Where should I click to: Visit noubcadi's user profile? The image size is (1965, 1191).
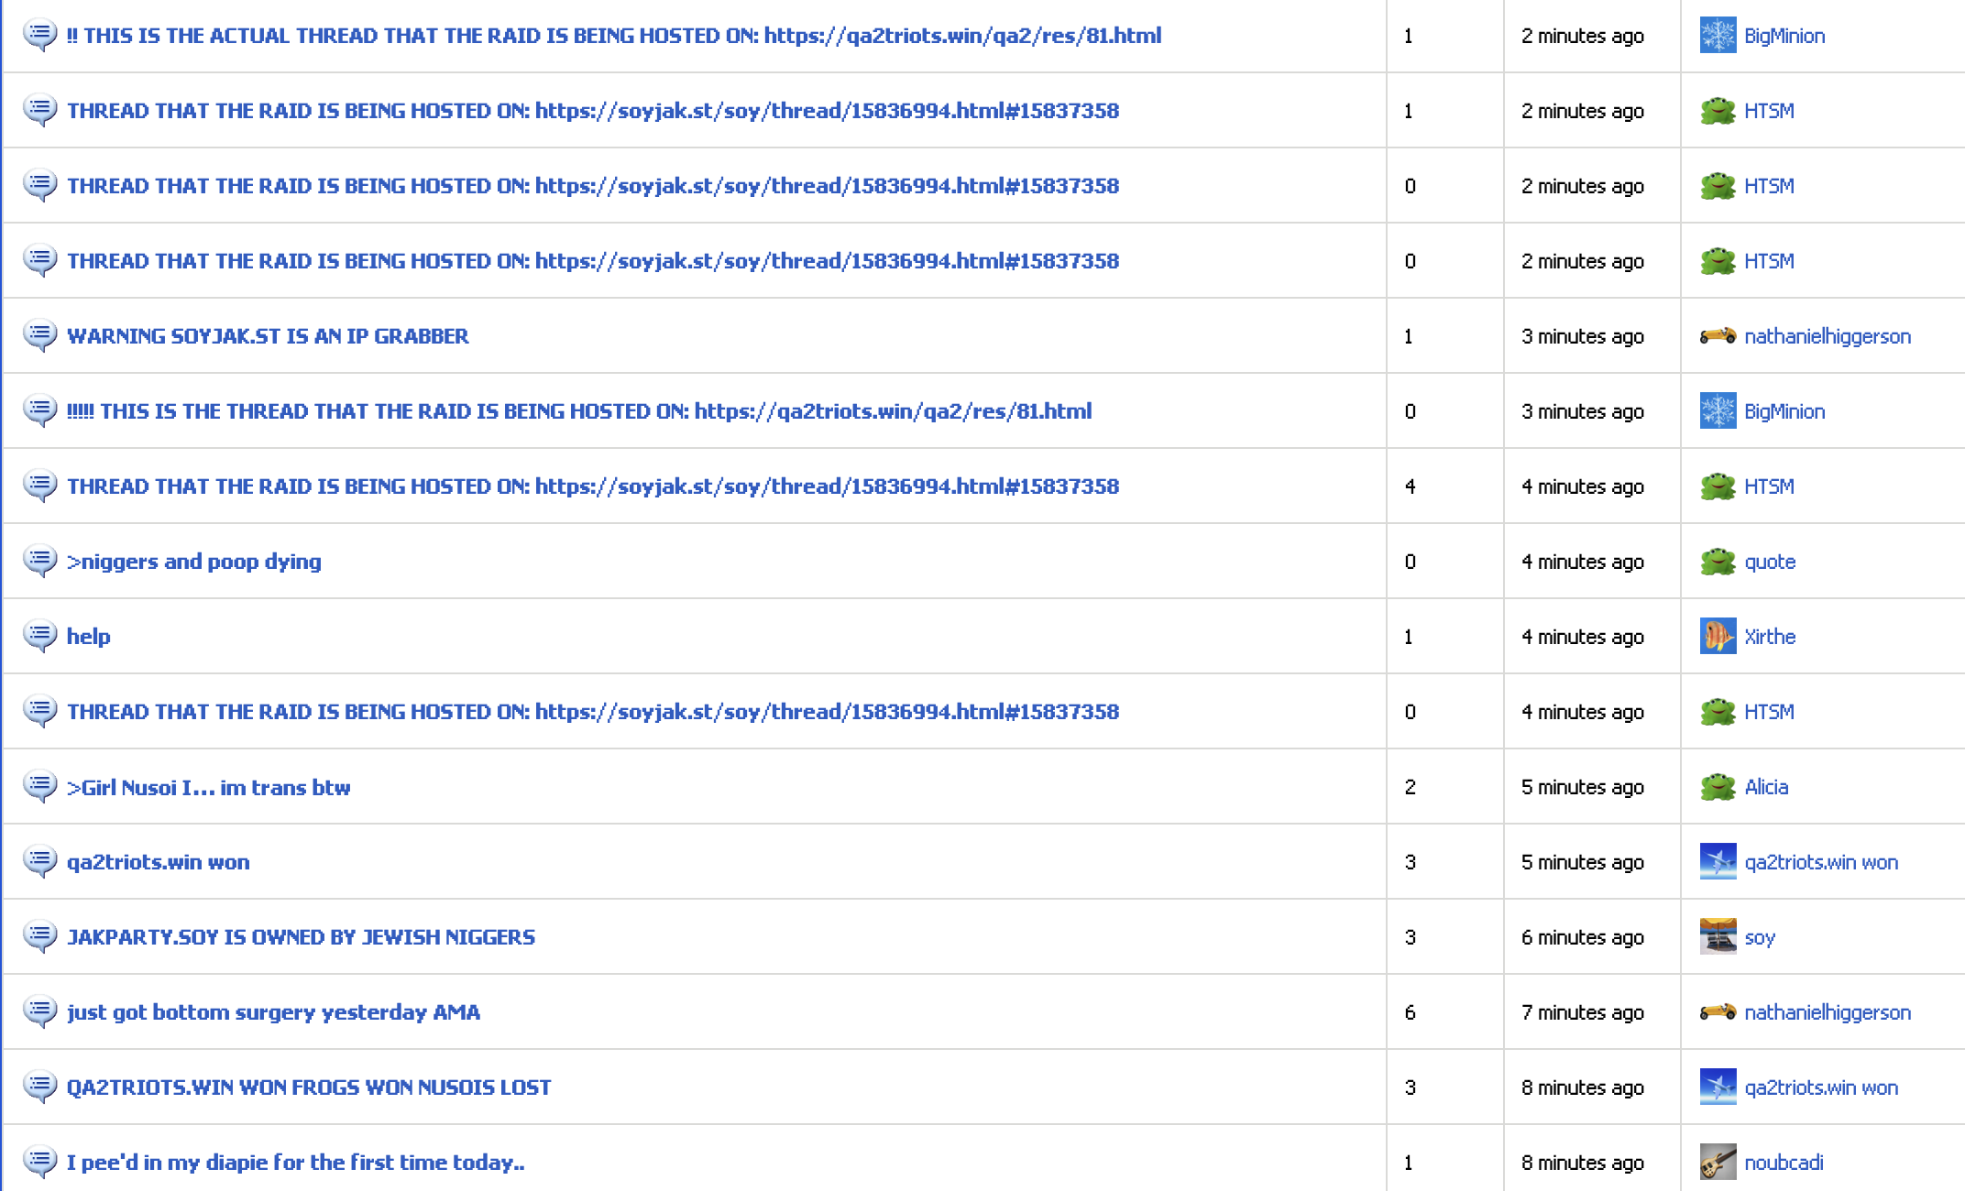[x=1783, y=1163]
